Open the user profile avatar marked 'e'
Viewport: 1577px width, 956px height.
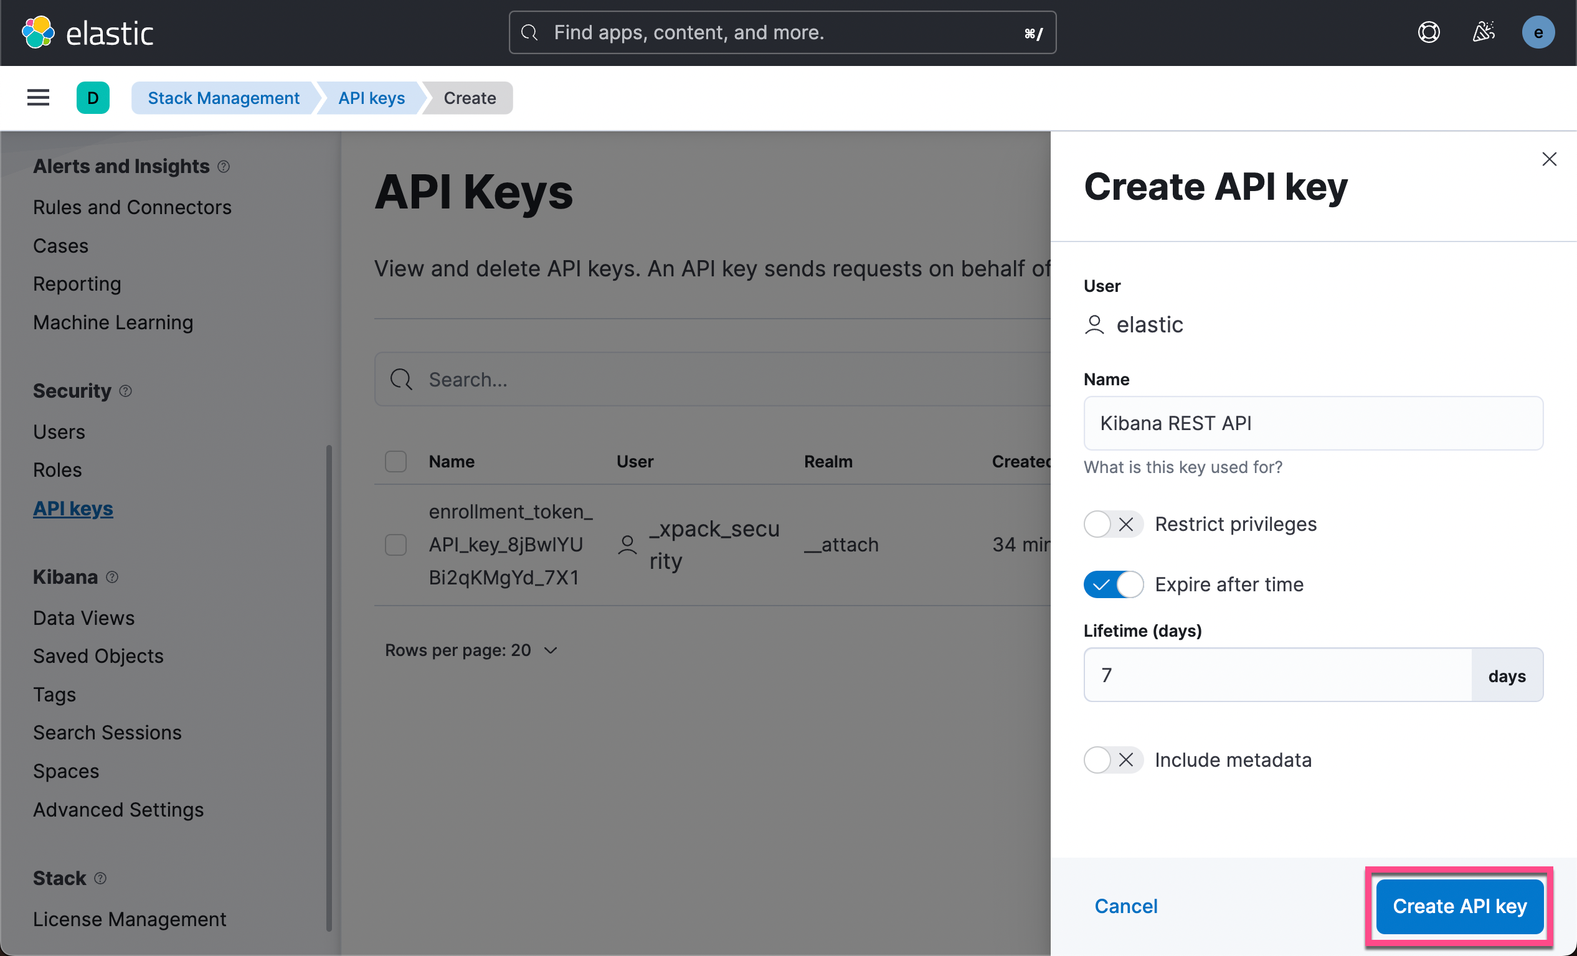[1538, 32]
